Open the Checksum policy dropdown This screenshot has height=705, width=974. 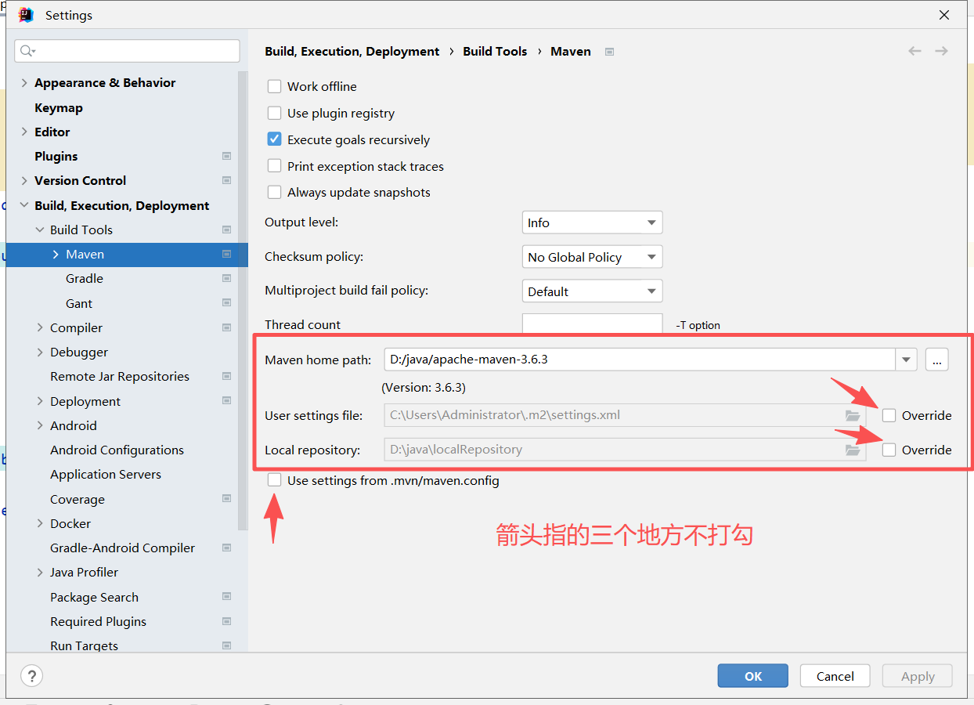click(592, 257)
